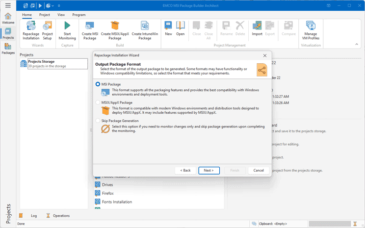Go to Welcome in left sidebar
This screenshot has height=228, width=365.
click(x=8, y=18)
